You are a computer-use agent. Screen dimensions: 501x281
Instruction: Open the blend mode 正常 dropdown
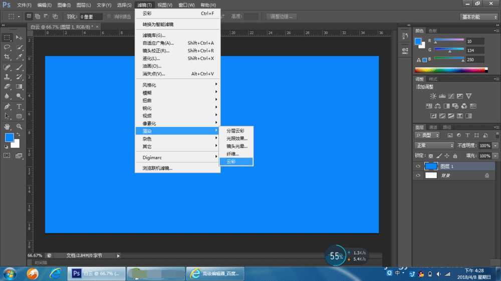434,145
